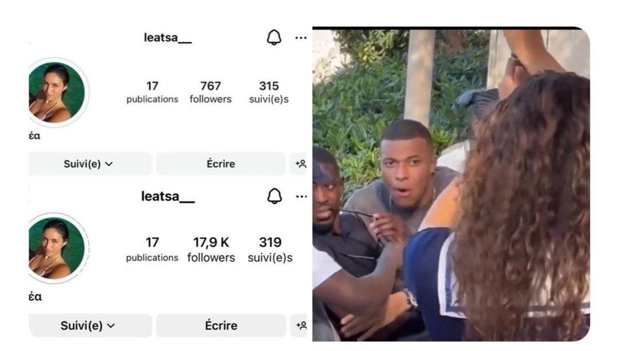
Task: Open the 319 suivi(e)s list
Action: pyautogui.click(x=270, y=249)
